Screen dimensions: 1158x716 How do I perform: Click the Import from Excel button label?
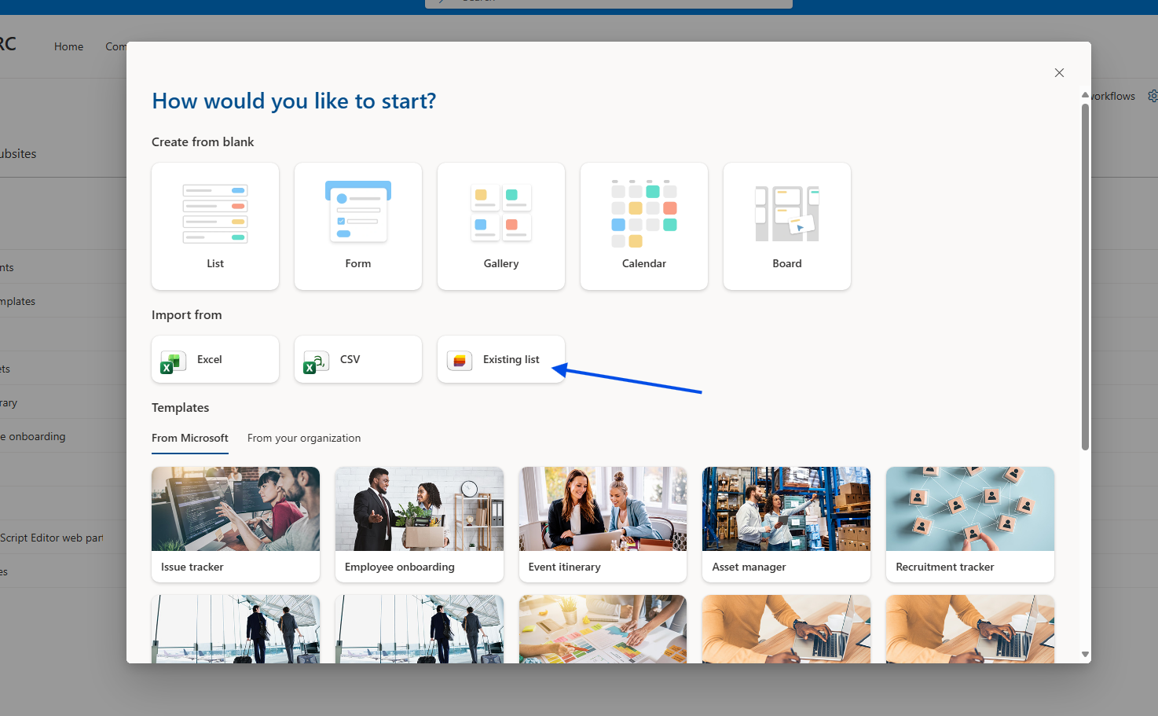click(210, 360)
